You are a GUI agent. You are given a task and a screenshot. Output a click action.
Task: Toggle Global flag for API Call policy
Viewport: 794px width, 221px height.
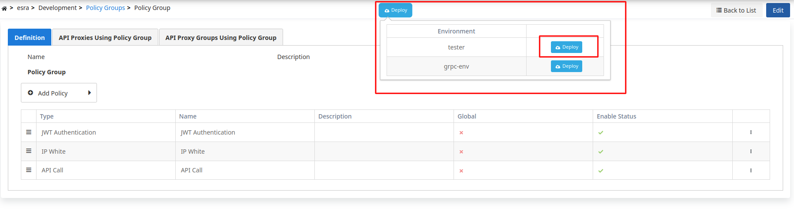click(461, 171)
